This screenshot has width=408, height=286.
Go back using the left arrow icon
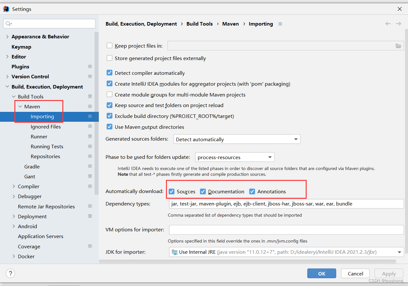tap(388, 24)
